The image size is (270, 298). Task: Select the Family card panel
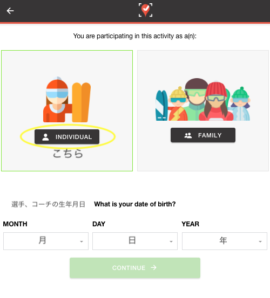click(x=203, y=111)
